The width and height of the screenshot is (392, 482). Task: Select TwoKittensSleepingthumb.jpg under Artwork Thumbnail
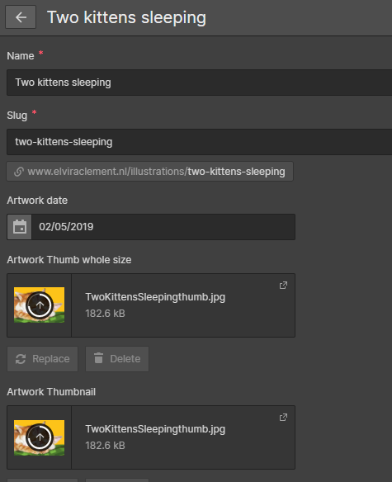click(155, 429)
